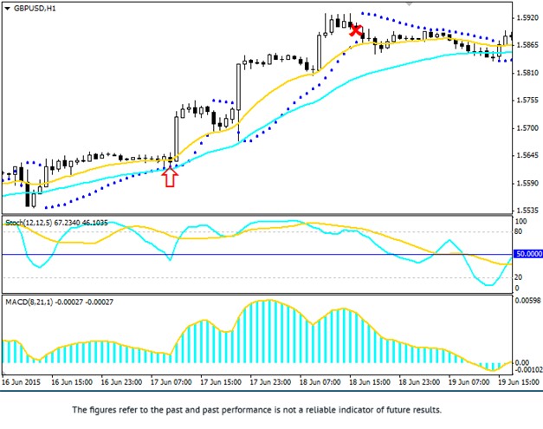
Task: Click the 100 stochastic scale label
Action: point(521,221)
